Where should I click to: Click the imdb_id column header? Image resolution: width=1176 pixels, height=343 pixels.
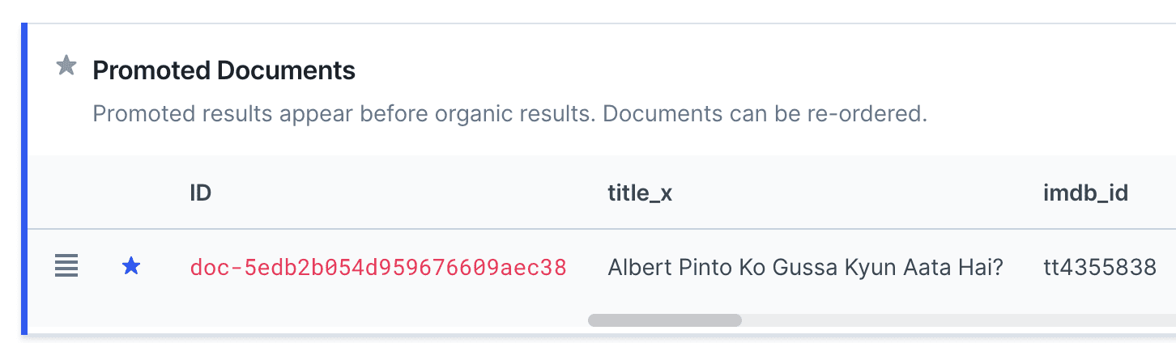(x=1085, y=193)
